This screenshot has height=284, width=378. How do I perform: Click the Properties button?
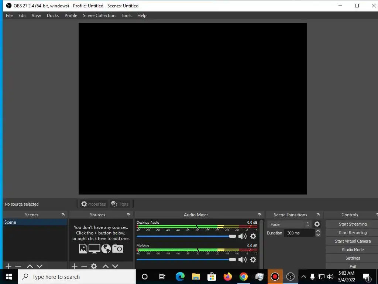click(93, 204)
